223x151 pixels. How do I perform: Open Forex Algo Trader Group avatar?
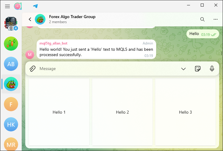tap(40, 19)
